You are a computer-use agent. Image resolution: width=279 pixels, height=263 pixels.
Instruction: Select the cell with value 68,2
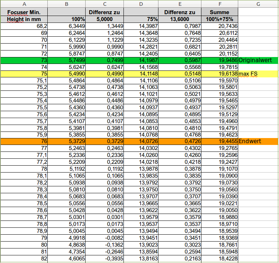click(x=24, y=26)
